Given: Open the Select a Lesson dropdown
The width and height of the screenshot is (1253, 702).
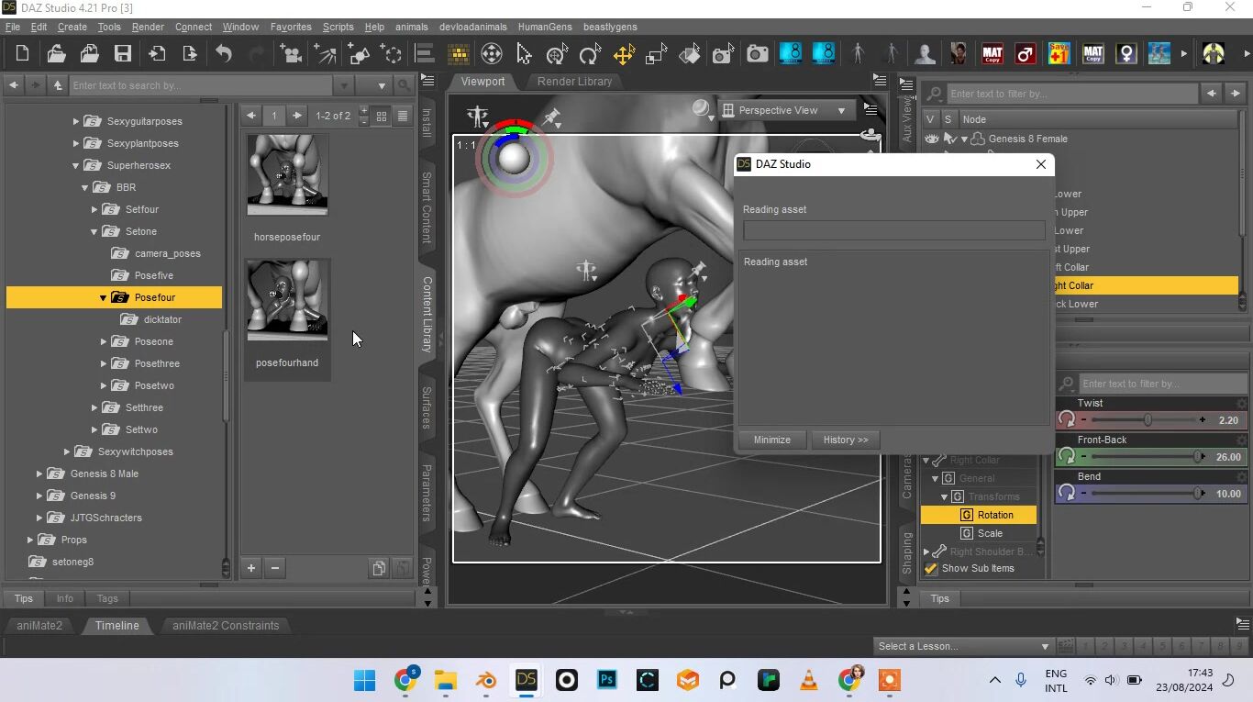Looking at the screenshot, I should click(x=963, y=646).
